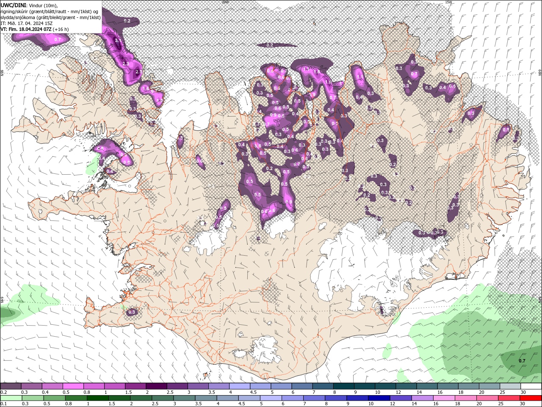Click the 0.7 value in northwest pink area
The height and width of the screenshot is (407, 542).
click(58, 39)
